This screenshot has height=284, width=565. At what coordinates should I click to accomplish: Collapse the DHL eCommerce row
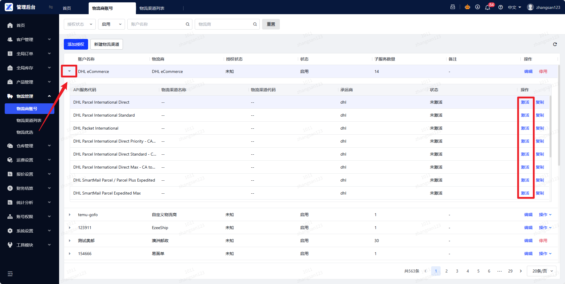point(69,71)
